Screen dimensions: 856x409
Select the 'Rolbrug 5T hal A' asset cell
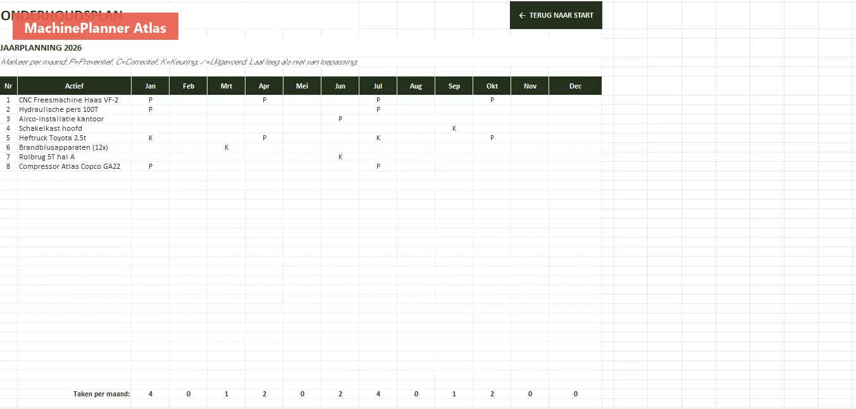pyautogui.click(x=74, y=157)
